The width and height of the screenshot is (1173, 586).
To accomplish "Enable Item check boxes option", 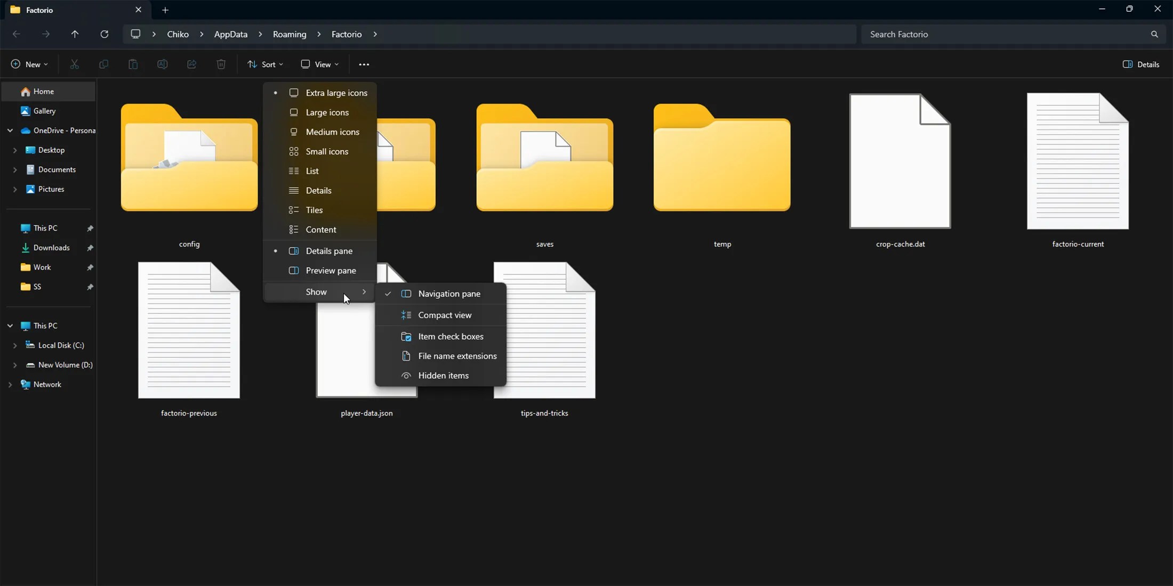I will [x=450, y=337].
